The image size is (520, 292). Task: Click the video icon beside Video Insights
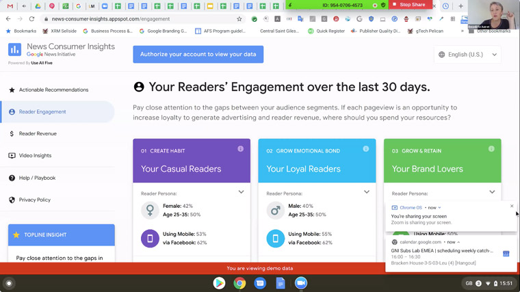click(12, 155)
